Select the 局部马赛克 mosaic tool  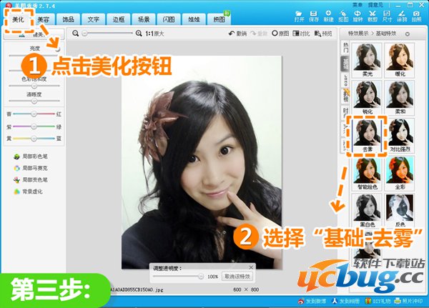tap(31, 168)
